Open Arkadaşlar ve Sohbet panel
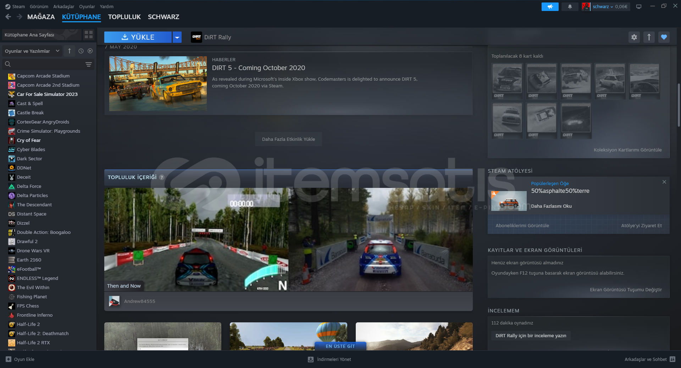 650,359
